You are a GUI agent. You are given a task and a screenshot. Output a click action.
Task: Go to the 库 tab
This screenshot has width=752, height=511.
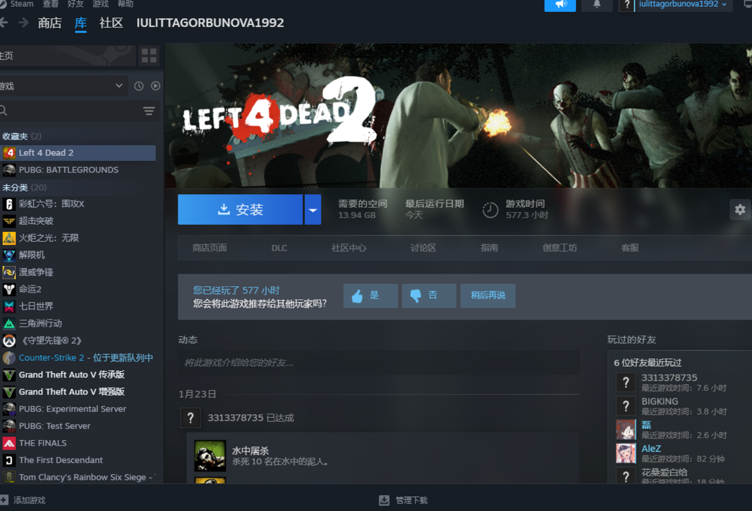(x=81, y=22)
